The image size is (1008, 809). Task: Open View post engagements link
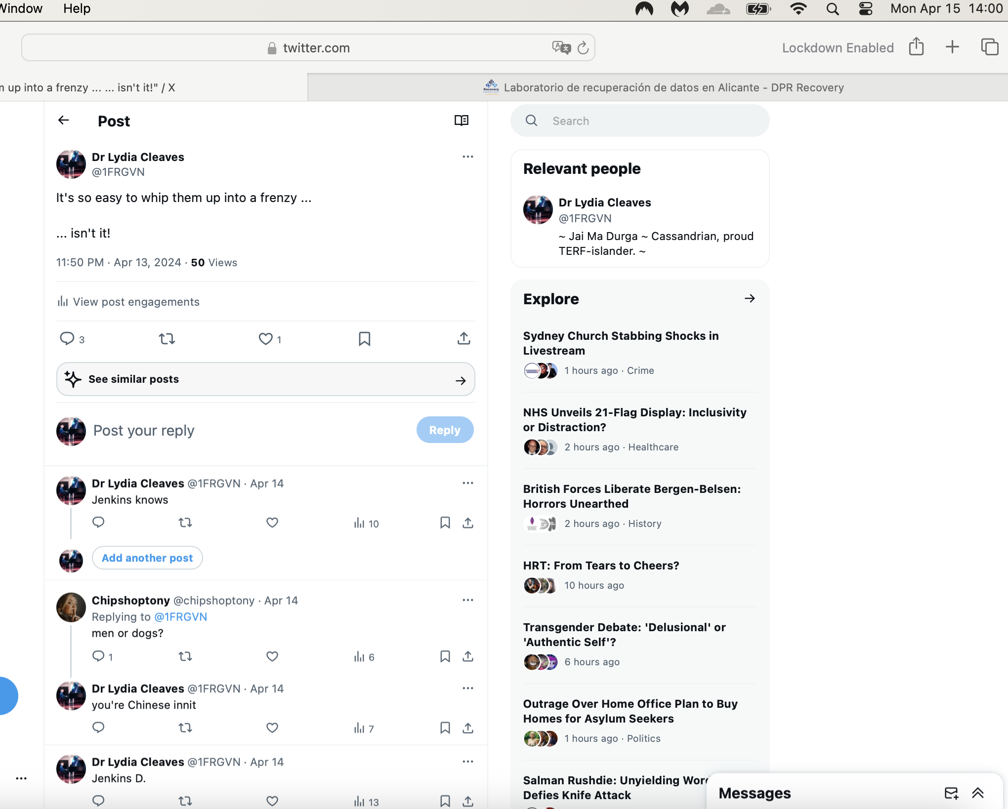[128, 302]
